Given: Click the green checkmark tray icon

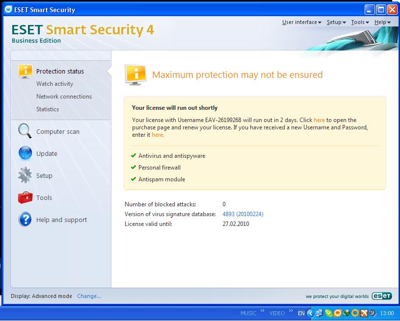Looking at the screenshot, I should pyautogui.click(x=328, y=313).
